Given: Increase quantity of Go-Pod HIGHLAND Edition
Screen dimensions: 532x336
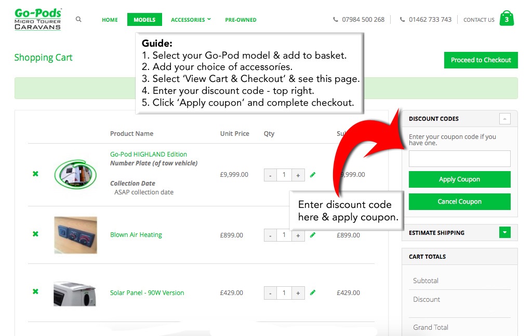Looking at the screenshot, I should tap(298, 175).
